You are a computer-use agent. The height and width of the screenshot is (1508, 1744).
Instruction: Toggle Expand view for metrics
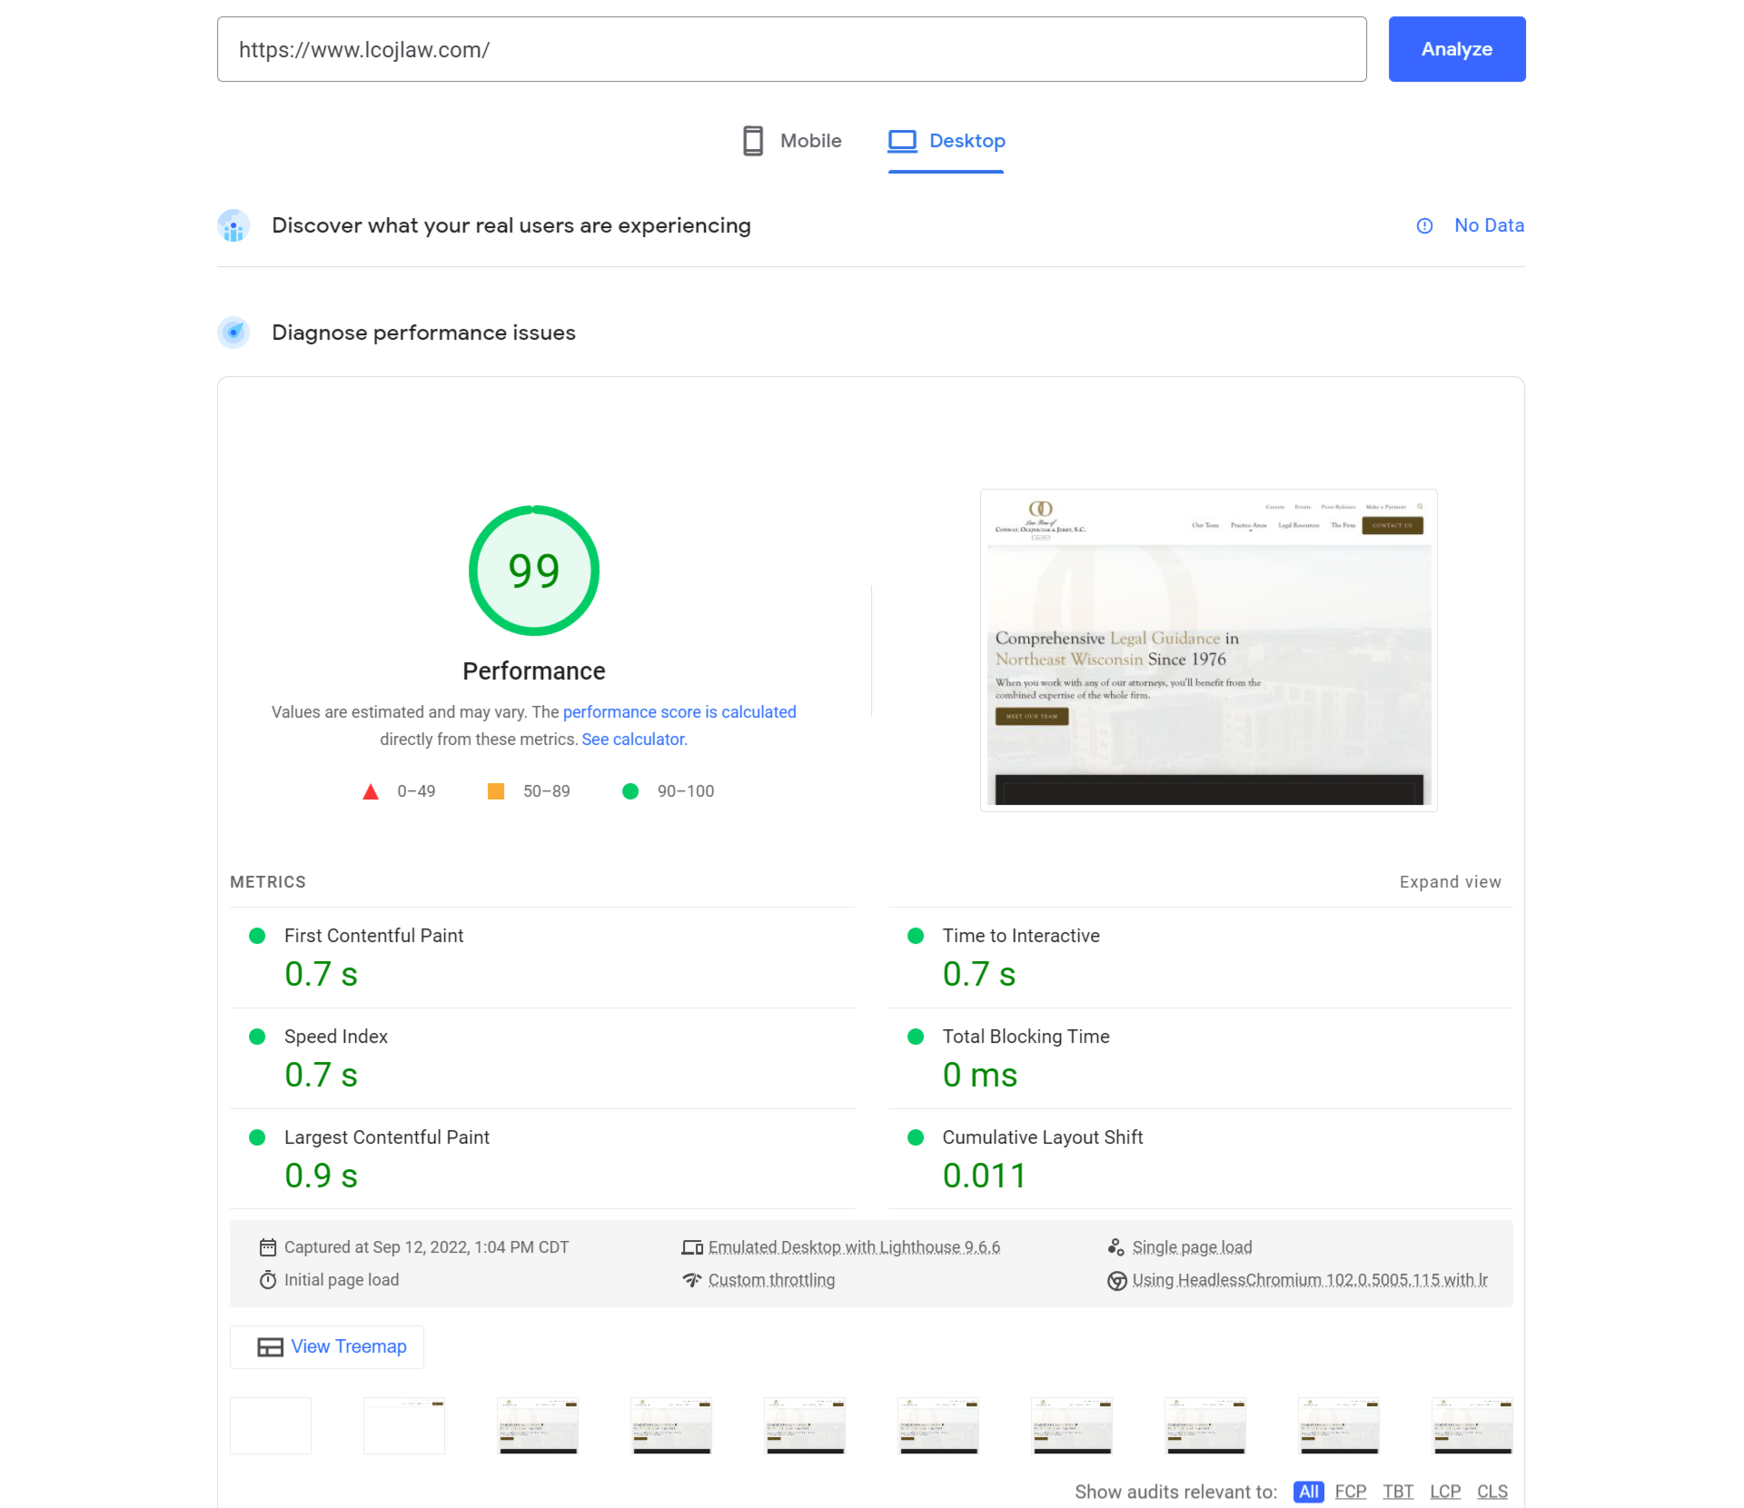(x=1450, y=882)
